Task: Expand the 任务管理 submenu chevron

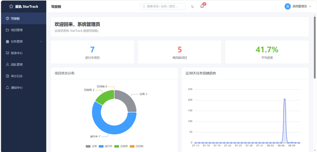Action: coord(41,42)
